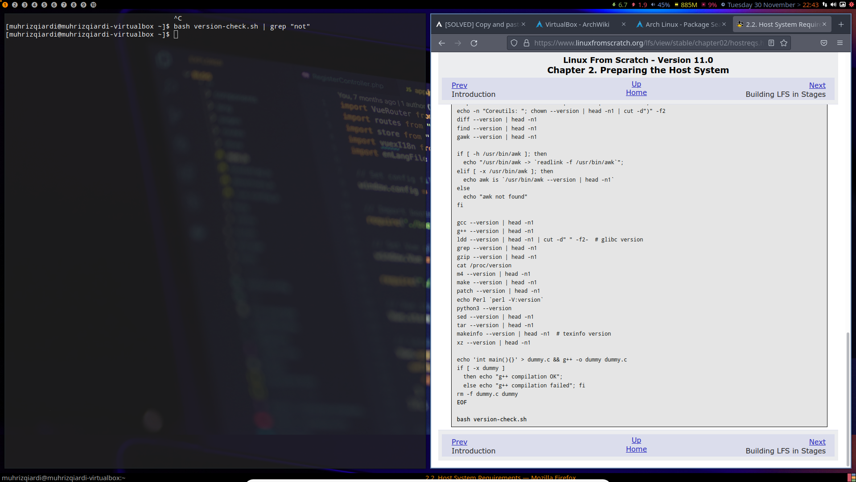Viewport: 856px width, 482px height.
Task: Click the 6.7 download speed indicator
Action: [619, 5]
